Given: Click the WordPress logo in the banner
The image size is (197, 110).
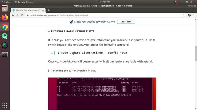Looking at the screenshot, I should point(71,22).
